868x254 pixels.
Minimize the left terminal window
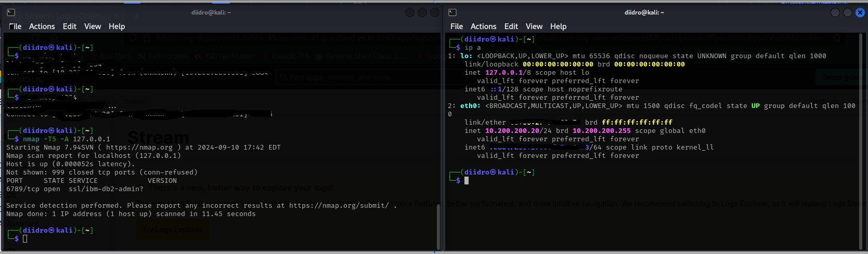pos(410,12)
